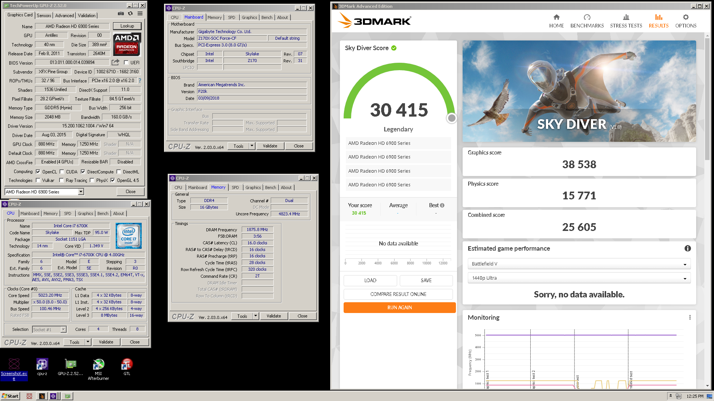The width and height of the screenshot is (714, 401).
Task: Switch to Validation tab in GPU-Z
Action: coord(87,16)
